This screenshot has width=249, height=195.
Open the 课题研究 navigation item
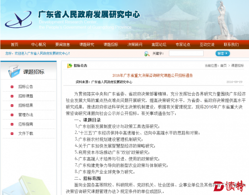pyautogui.click(x=87, y=45)
